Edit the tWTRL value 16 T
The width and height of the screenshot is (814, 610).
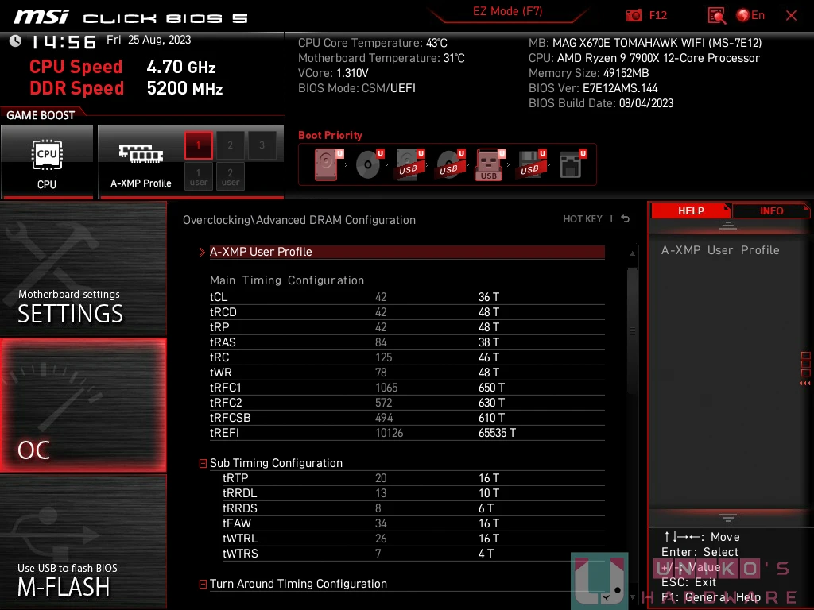489,539
